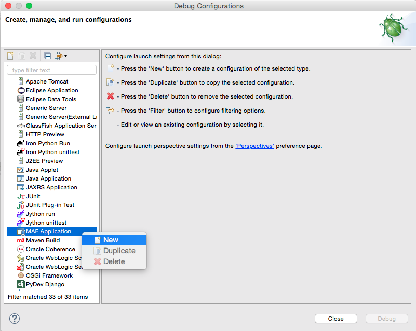This screenshot has height=331, width=416.
Task: Select HTTP Preview entry
Action: [45, 134]
